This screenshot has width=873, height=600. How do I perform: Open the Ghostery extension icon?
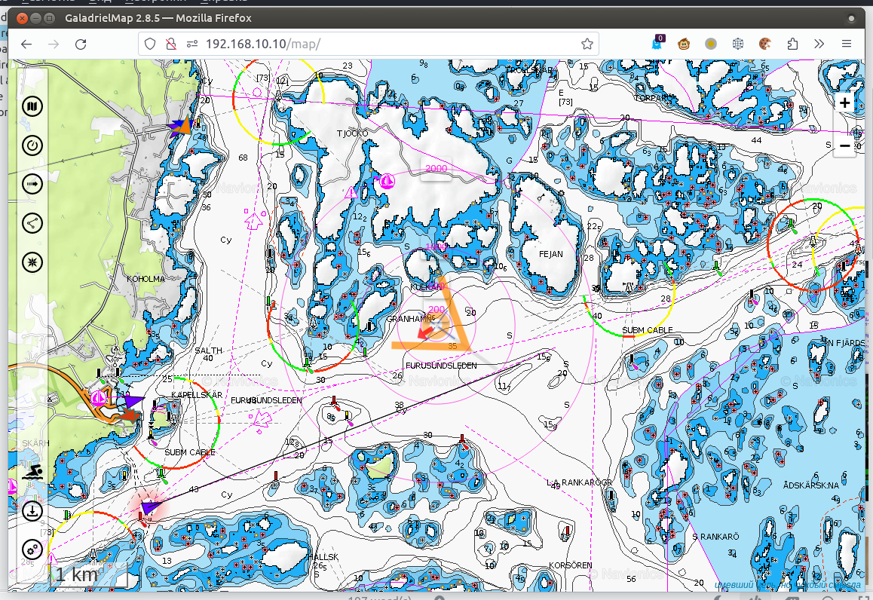pos(657,43)
